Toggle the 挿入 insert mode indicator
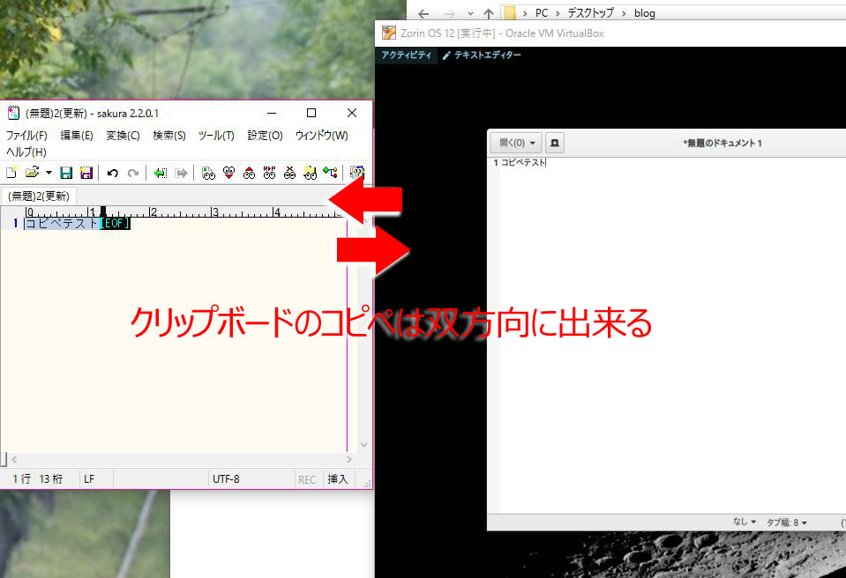Screen dimensions: 846x578 (x=338, y=479)
